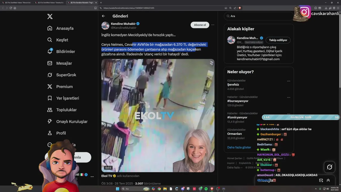Click the Brave Shields lion icon

[240, 8]
